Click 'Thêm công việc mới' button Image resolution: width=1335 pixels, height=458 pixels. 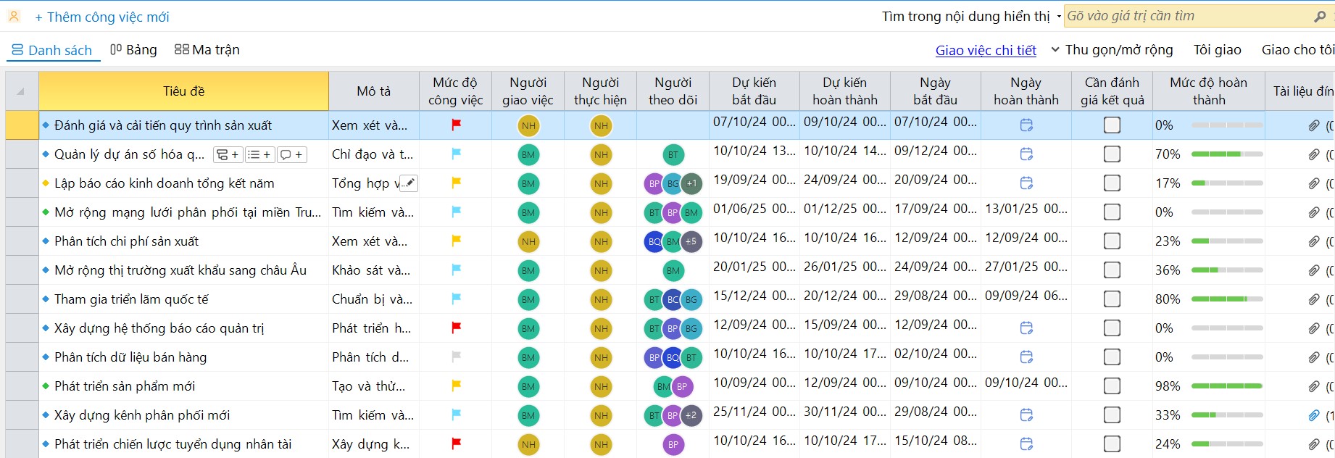pyautogui.click(x=102, y=17)
